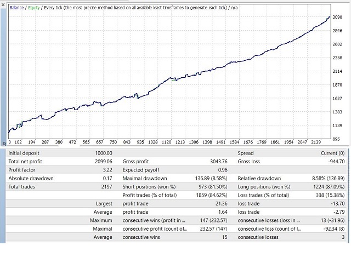Click consecutive wins value 147 (232.57)

tap(213, 220)
